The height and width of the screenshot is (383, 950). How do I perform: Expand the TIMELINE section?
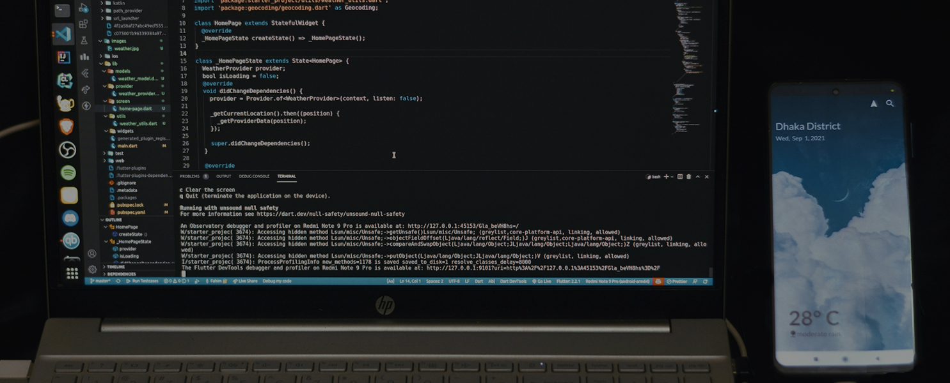point(116,267)
